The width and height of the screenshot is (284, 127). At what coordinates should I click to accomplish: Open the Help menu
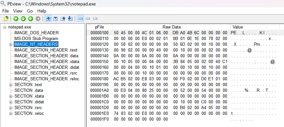click(42, 11)
